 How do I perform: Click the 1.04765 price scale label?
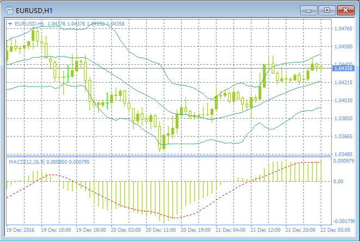(x=343, y=29)
